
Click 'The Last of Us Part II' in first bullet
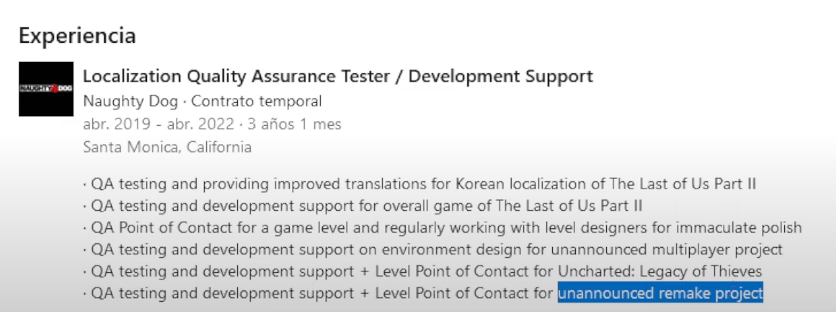(682, 185)
